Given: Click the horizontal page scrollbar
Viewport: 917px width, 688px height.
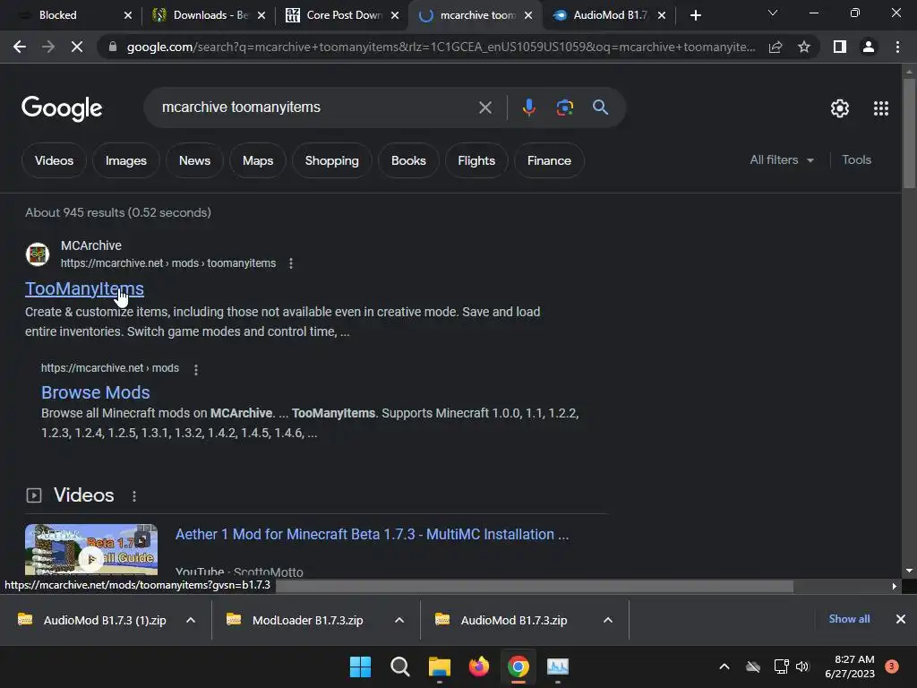Looking at the screenshot, I should point(534,586).
